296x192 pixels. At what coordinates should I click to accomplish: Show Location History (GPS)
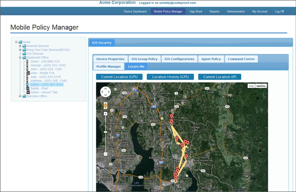click(x=170, y=77)
